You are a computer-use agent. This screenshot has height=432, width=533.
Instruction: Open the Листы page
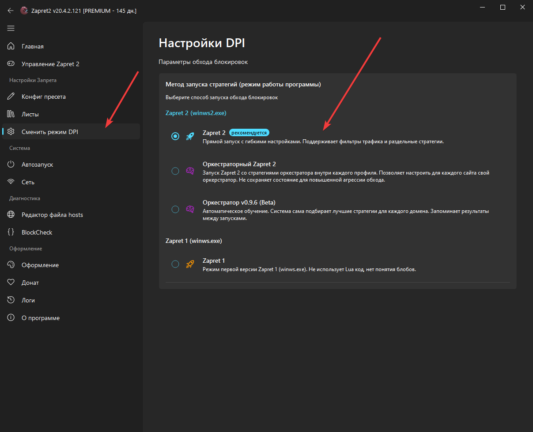[71, 114]
